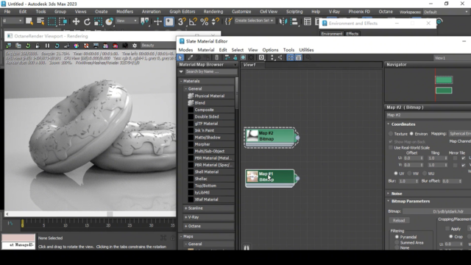Click the Delete Selected trash icon in Slate editor
The height and width of the screenshot is (265, 471).
[216, 57]
